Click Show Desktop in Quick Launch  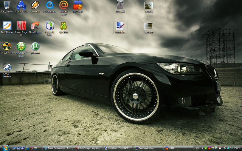pos(14,148)
